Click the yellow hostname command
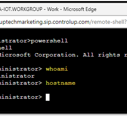This screenshot has width=127, height=117. tap(61, 83)
